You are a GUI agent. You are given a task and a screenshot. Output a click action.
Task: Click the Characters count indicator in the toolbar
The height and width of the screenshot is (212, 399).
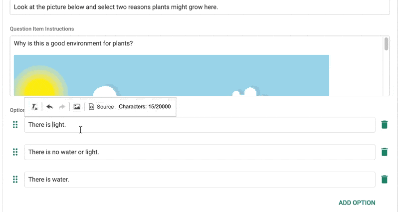coord(145,107)
